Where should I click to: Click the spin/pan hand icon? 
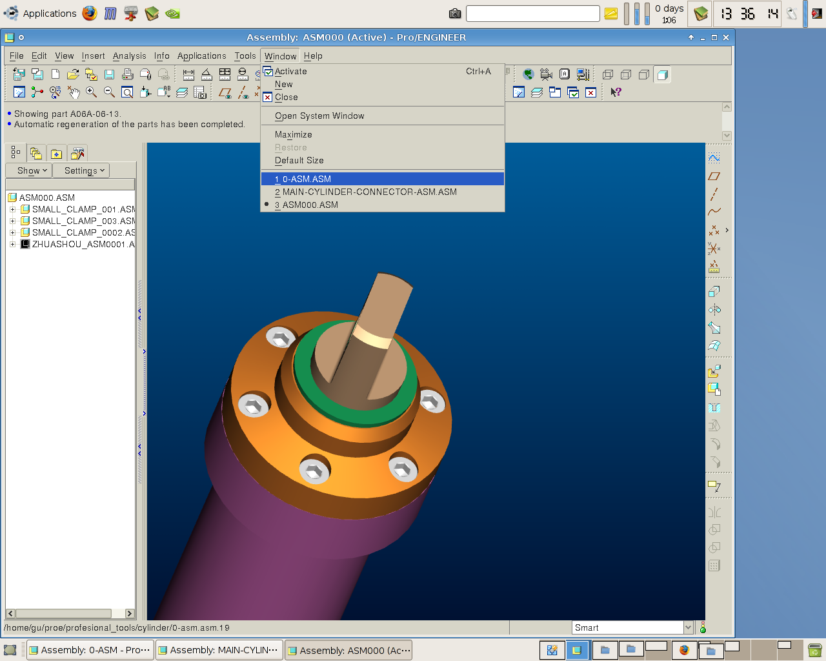[74, 92]
